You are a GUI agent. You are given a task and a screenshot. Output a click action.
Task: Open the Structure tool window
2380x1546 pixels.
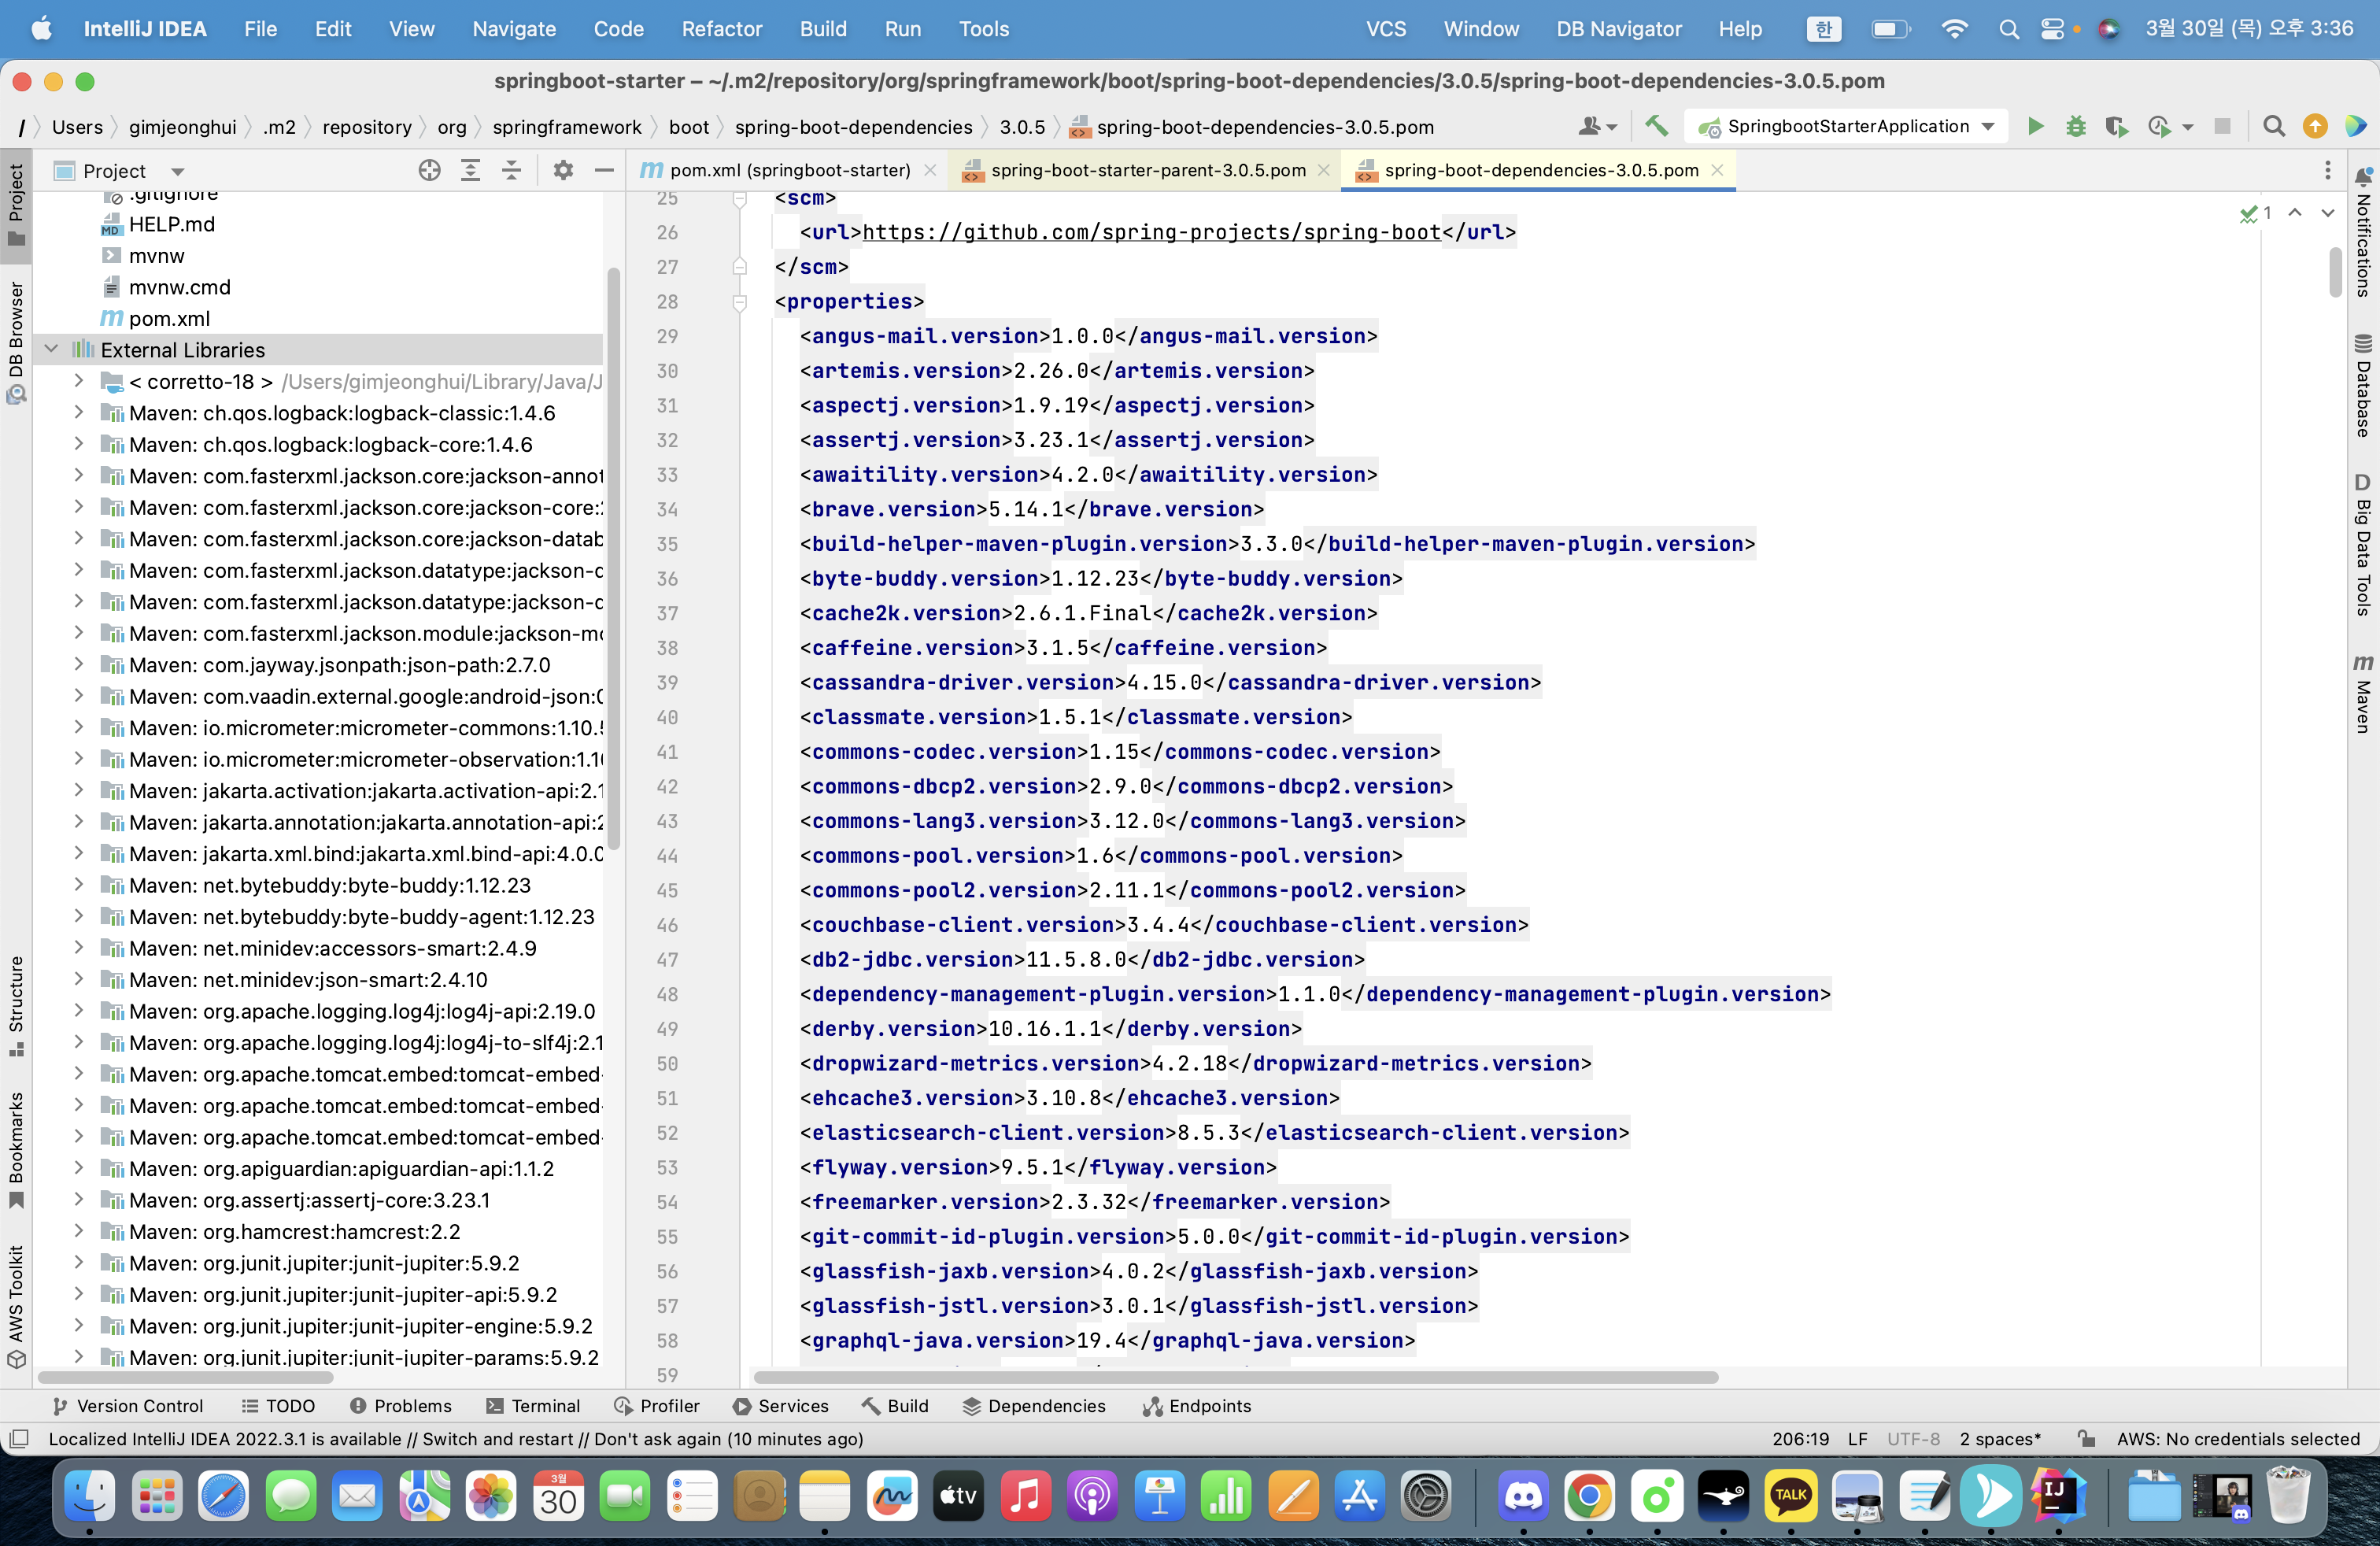(16, 1006)
